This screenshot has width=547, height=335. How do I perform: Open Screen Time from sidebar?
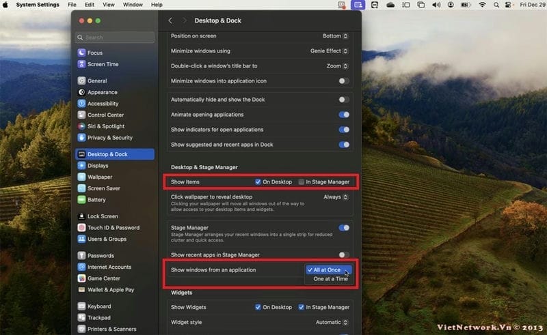(103, 64)
